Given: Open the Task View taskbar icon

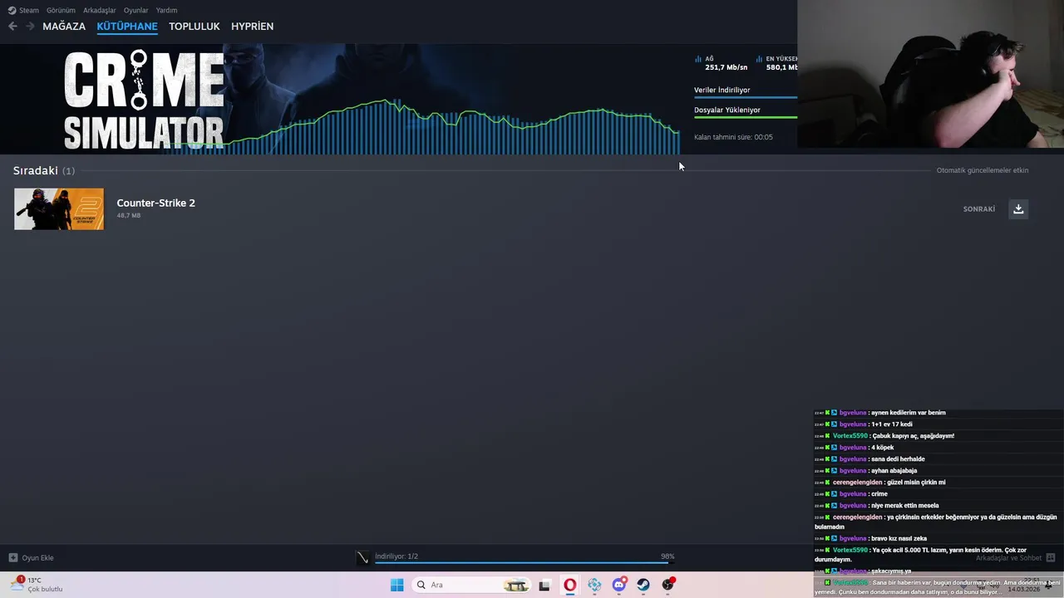Looking at the screenshot, I should click(x=544, y=585).
